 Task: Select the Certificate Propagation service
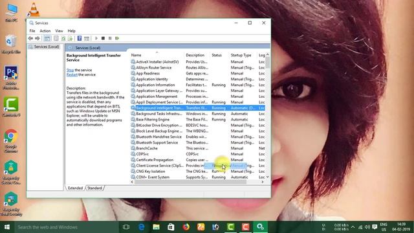(x=197, y=160)
